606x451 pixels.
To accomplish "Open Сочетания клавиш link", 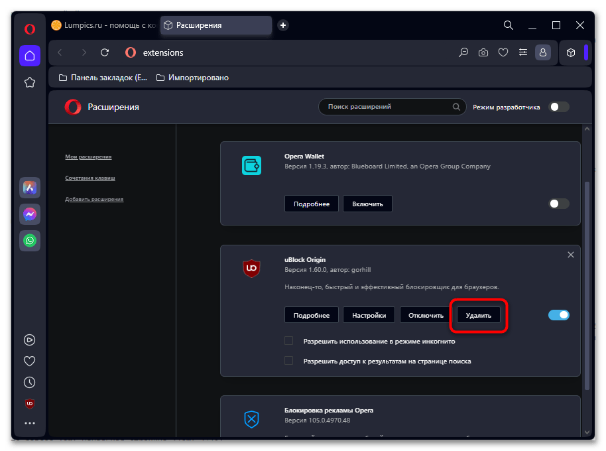I will point(90,178).
